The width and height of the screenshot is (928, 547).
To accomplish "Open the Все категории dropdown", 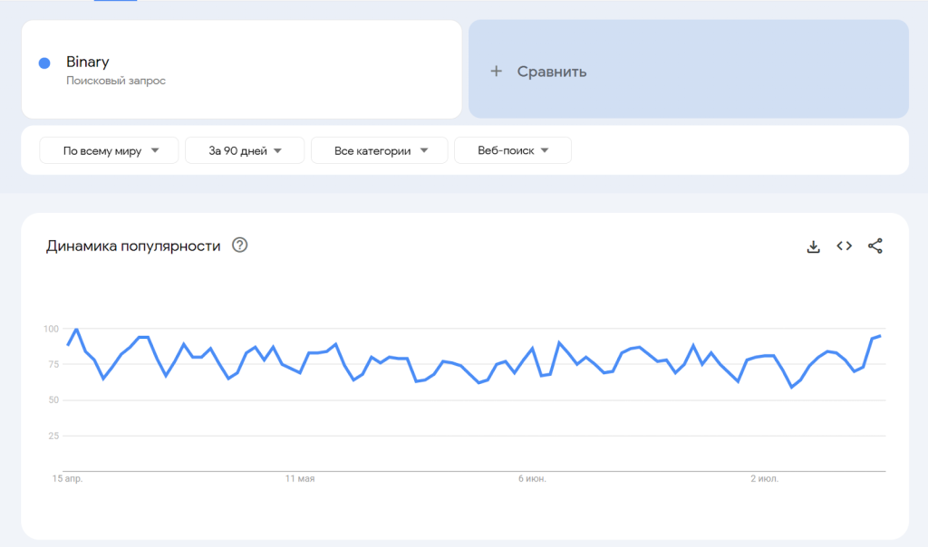I will coord(379,151).
